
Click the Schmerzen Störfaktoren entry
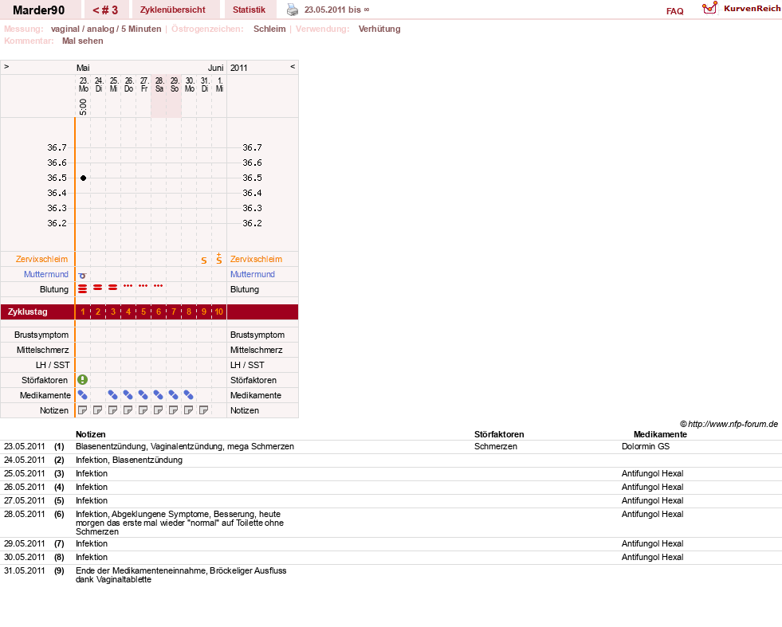coord(496,447)
